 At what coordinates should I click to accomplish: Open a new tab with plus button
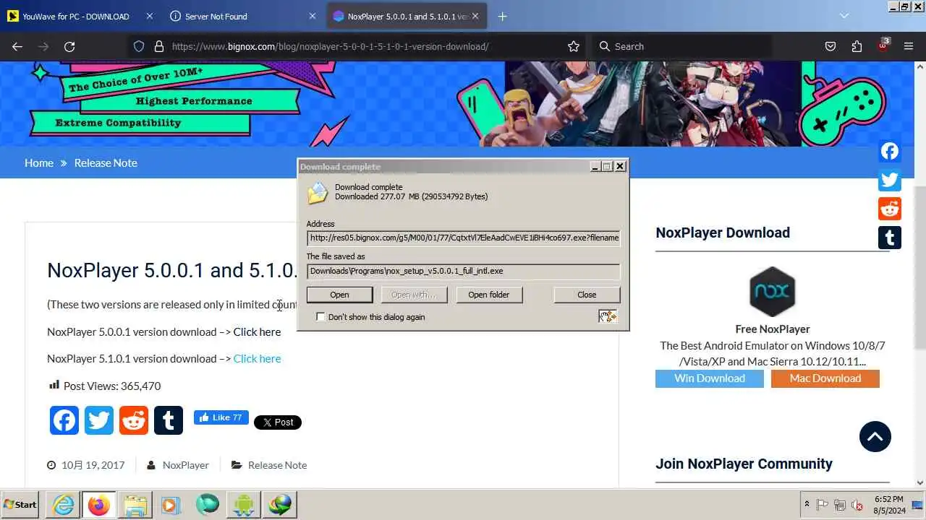point(503,16)
